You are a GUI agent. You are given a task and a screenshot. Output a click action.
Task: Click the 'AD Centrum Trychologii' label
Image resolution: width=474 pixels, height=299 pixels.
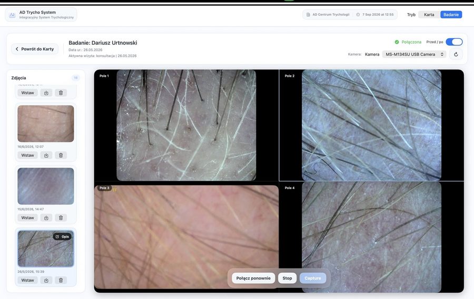click(331, 15)
